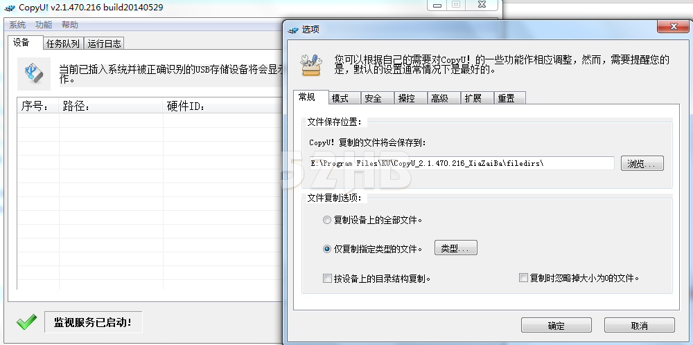Open the 帮助 menu
Image resolution: width=693 pixels, height=345 pixels.
click(70, 25)
